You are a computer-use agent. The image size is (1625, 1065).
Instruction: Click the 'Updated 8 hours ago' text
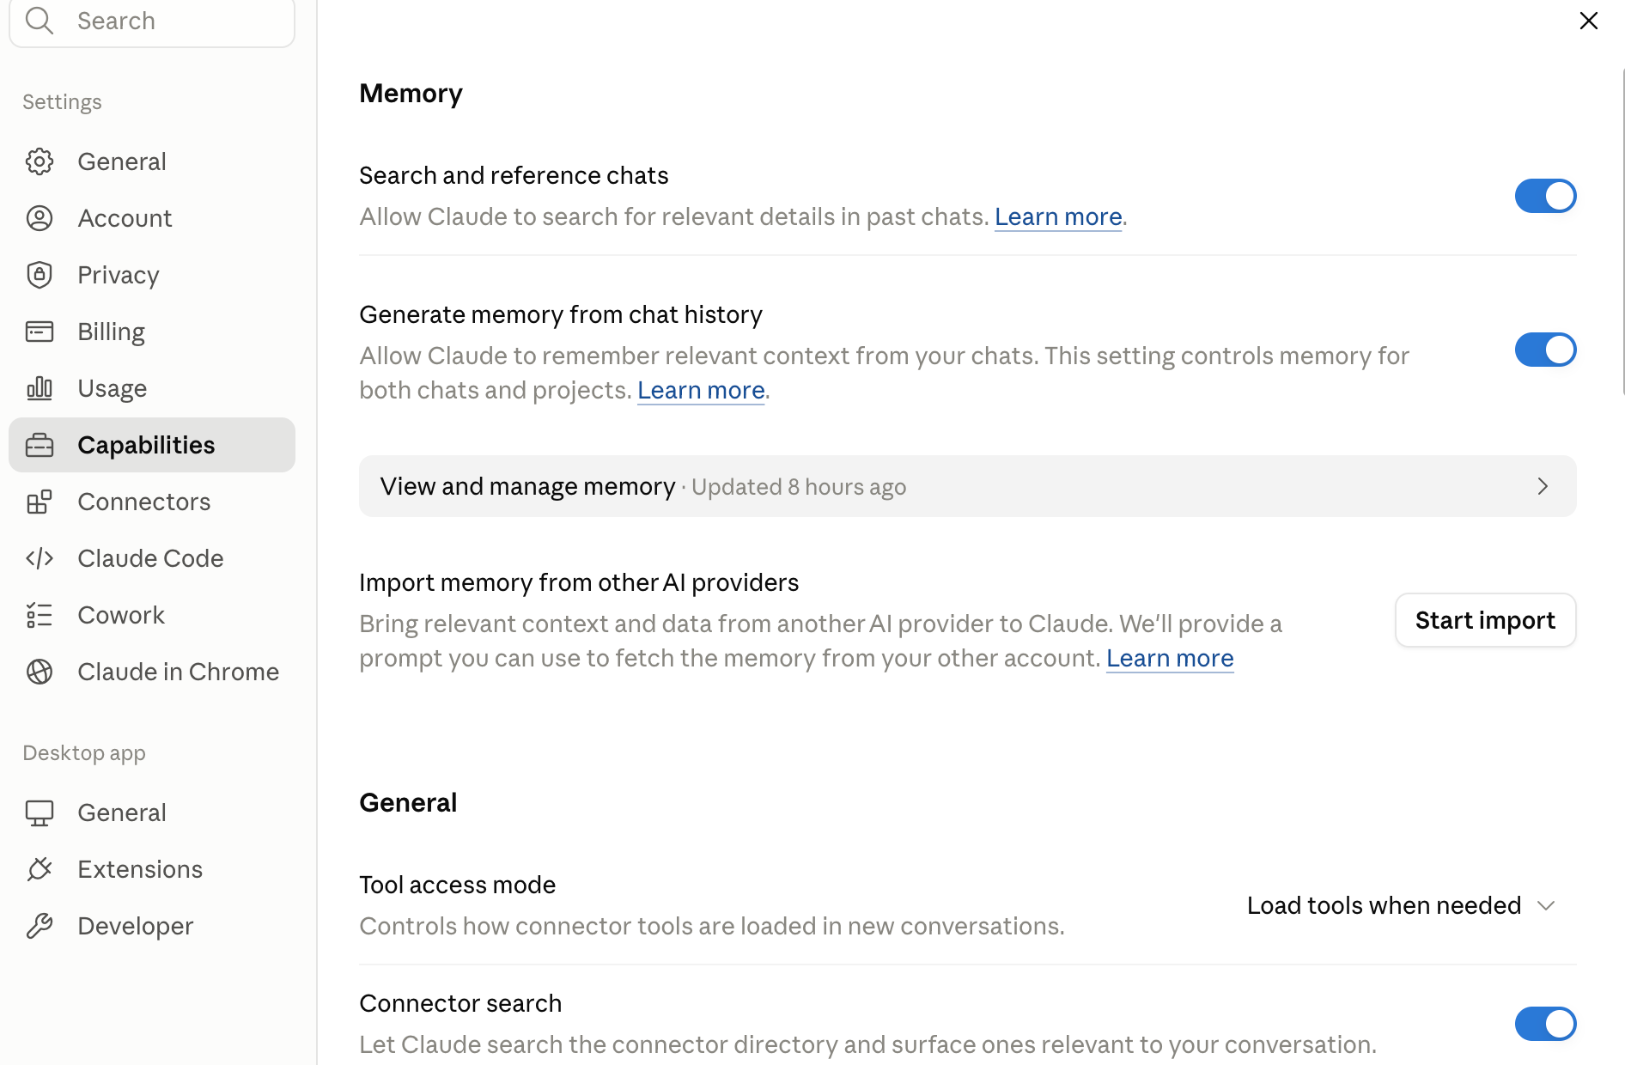(799, 487)
